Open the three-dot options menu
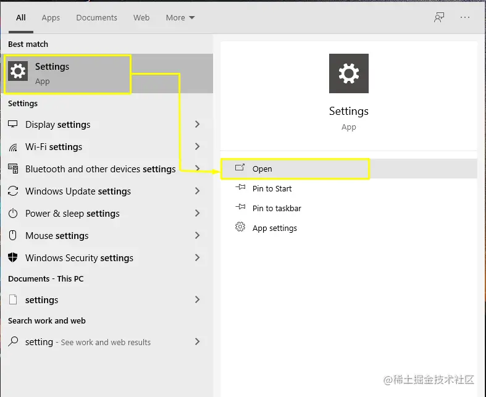486x397 pixels. pos(464,17)
